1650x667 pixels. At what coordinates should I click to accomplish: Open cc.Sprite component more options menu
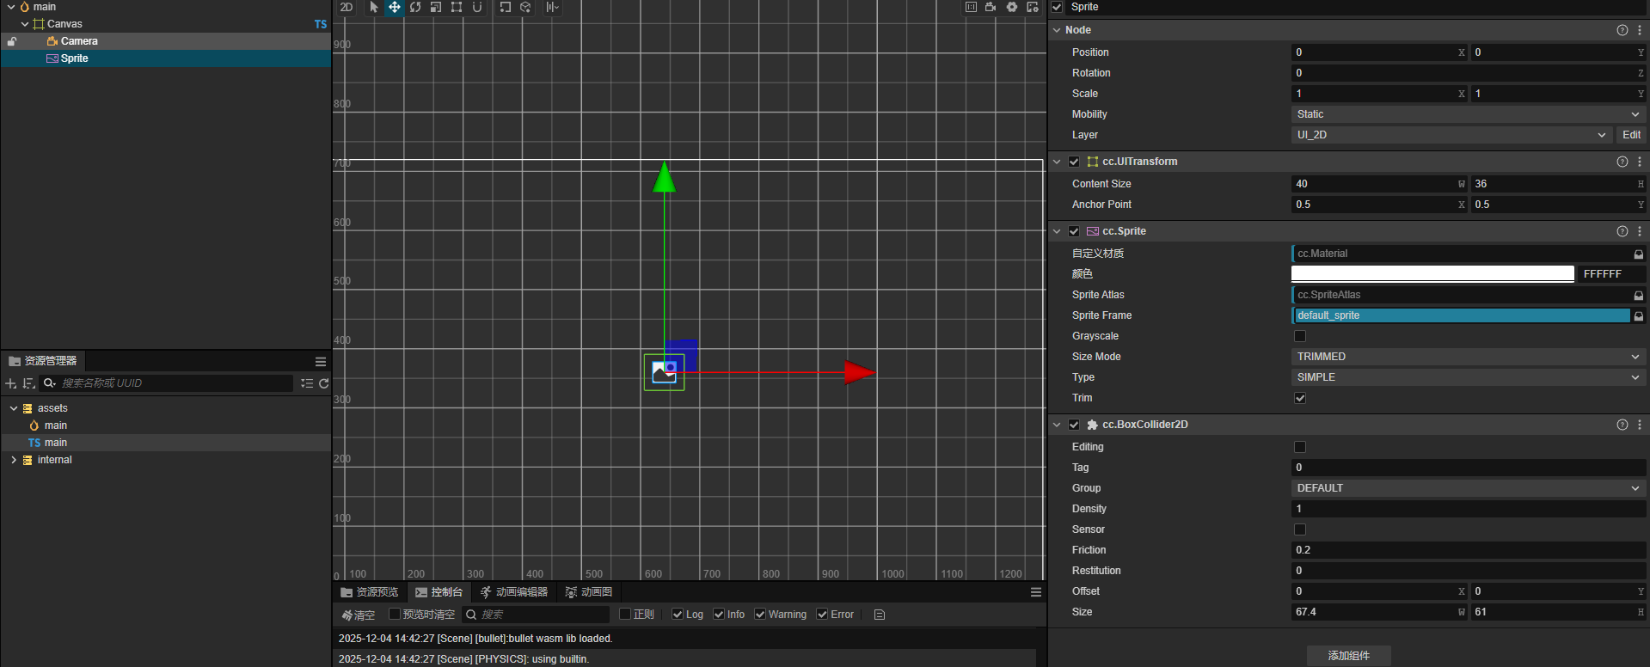[x=1640, y=231]
